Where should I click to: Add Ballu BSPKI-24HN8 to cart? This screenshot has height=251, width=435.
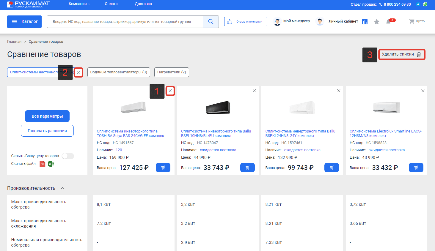(x=332, y=168)
